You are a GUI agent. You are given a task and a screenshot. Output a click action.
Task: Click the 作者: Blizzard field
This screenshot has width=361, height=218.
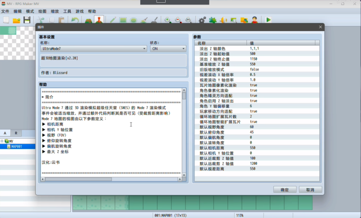113,73
